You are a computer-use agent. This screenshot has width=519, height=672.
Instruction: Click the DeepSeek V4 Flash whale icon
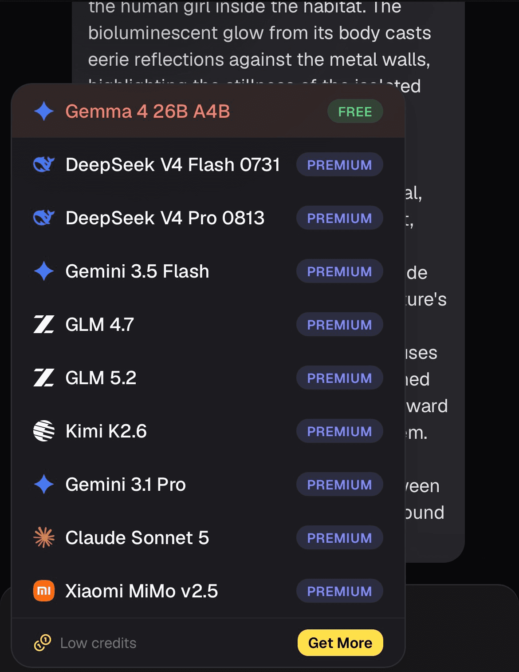coord(44,164)
